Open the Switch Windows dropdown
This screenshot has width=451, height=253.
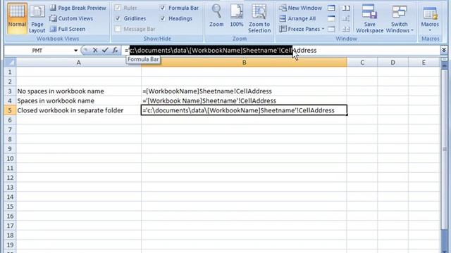pos(400,18)
